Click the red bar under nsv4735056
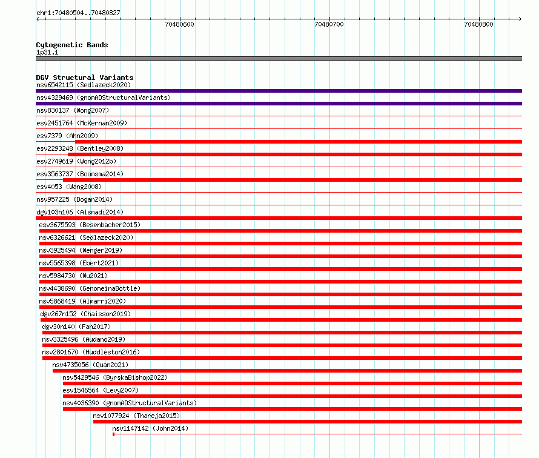The image size is (539, 458). (288, 371)
